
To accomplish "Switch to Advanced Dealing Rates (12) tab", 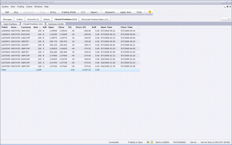I will 95,19.
